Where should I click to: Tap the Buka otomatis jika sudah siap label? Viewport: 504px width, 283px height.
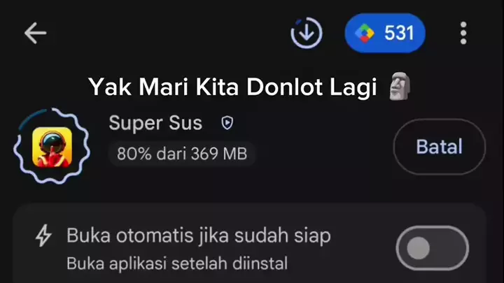tap(199, 235)
